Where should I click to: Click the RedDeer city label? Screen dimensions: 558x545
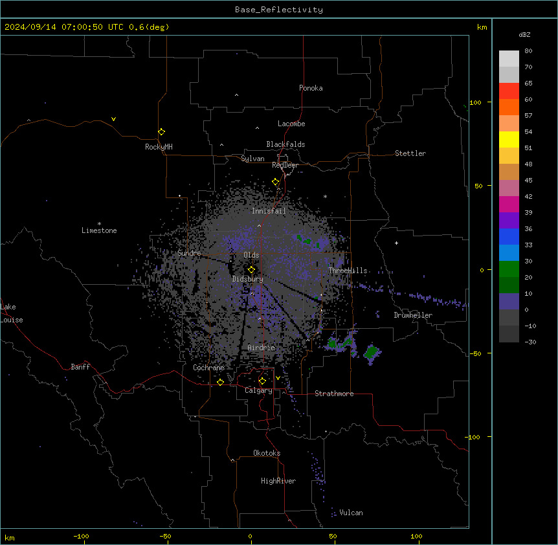coord(285,165)
